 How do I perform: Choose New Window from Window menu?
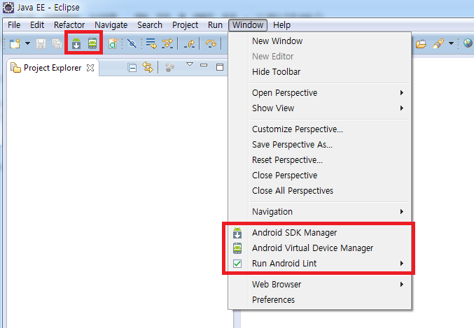tap(320, 41)
